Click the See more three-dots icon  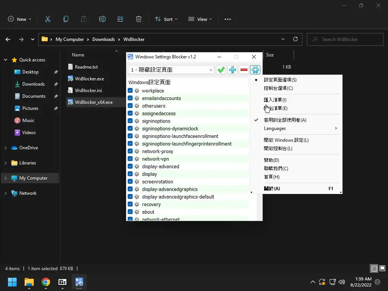228,19
